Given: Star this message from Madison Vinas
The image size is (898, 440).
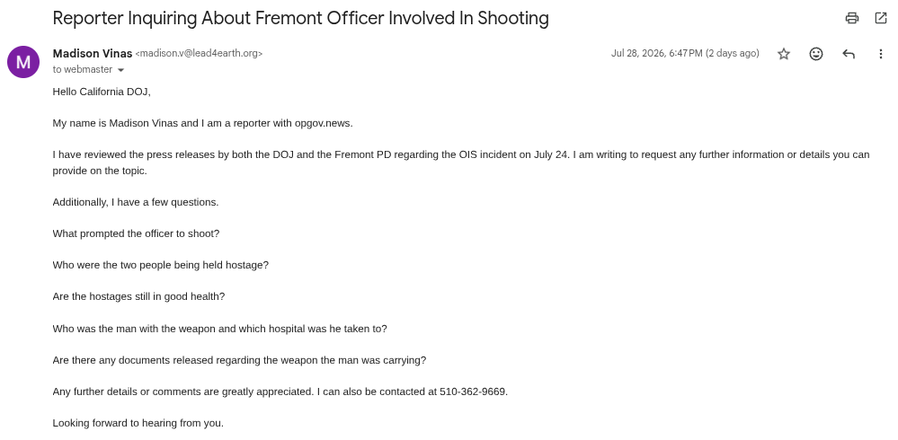Looking at the screenshot, I should pyautogui.click(x=784, y=54).
